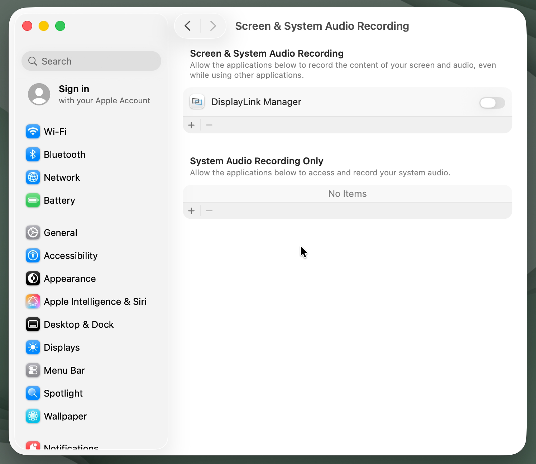Open Displays settings from sidebar

click(62, 347)
